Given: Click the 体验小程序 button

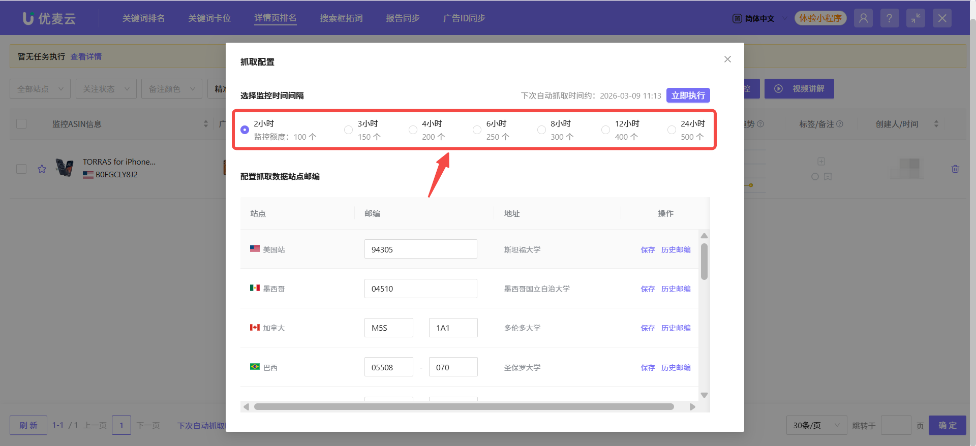Looking at the screenshot, I should tap(820, 18).
